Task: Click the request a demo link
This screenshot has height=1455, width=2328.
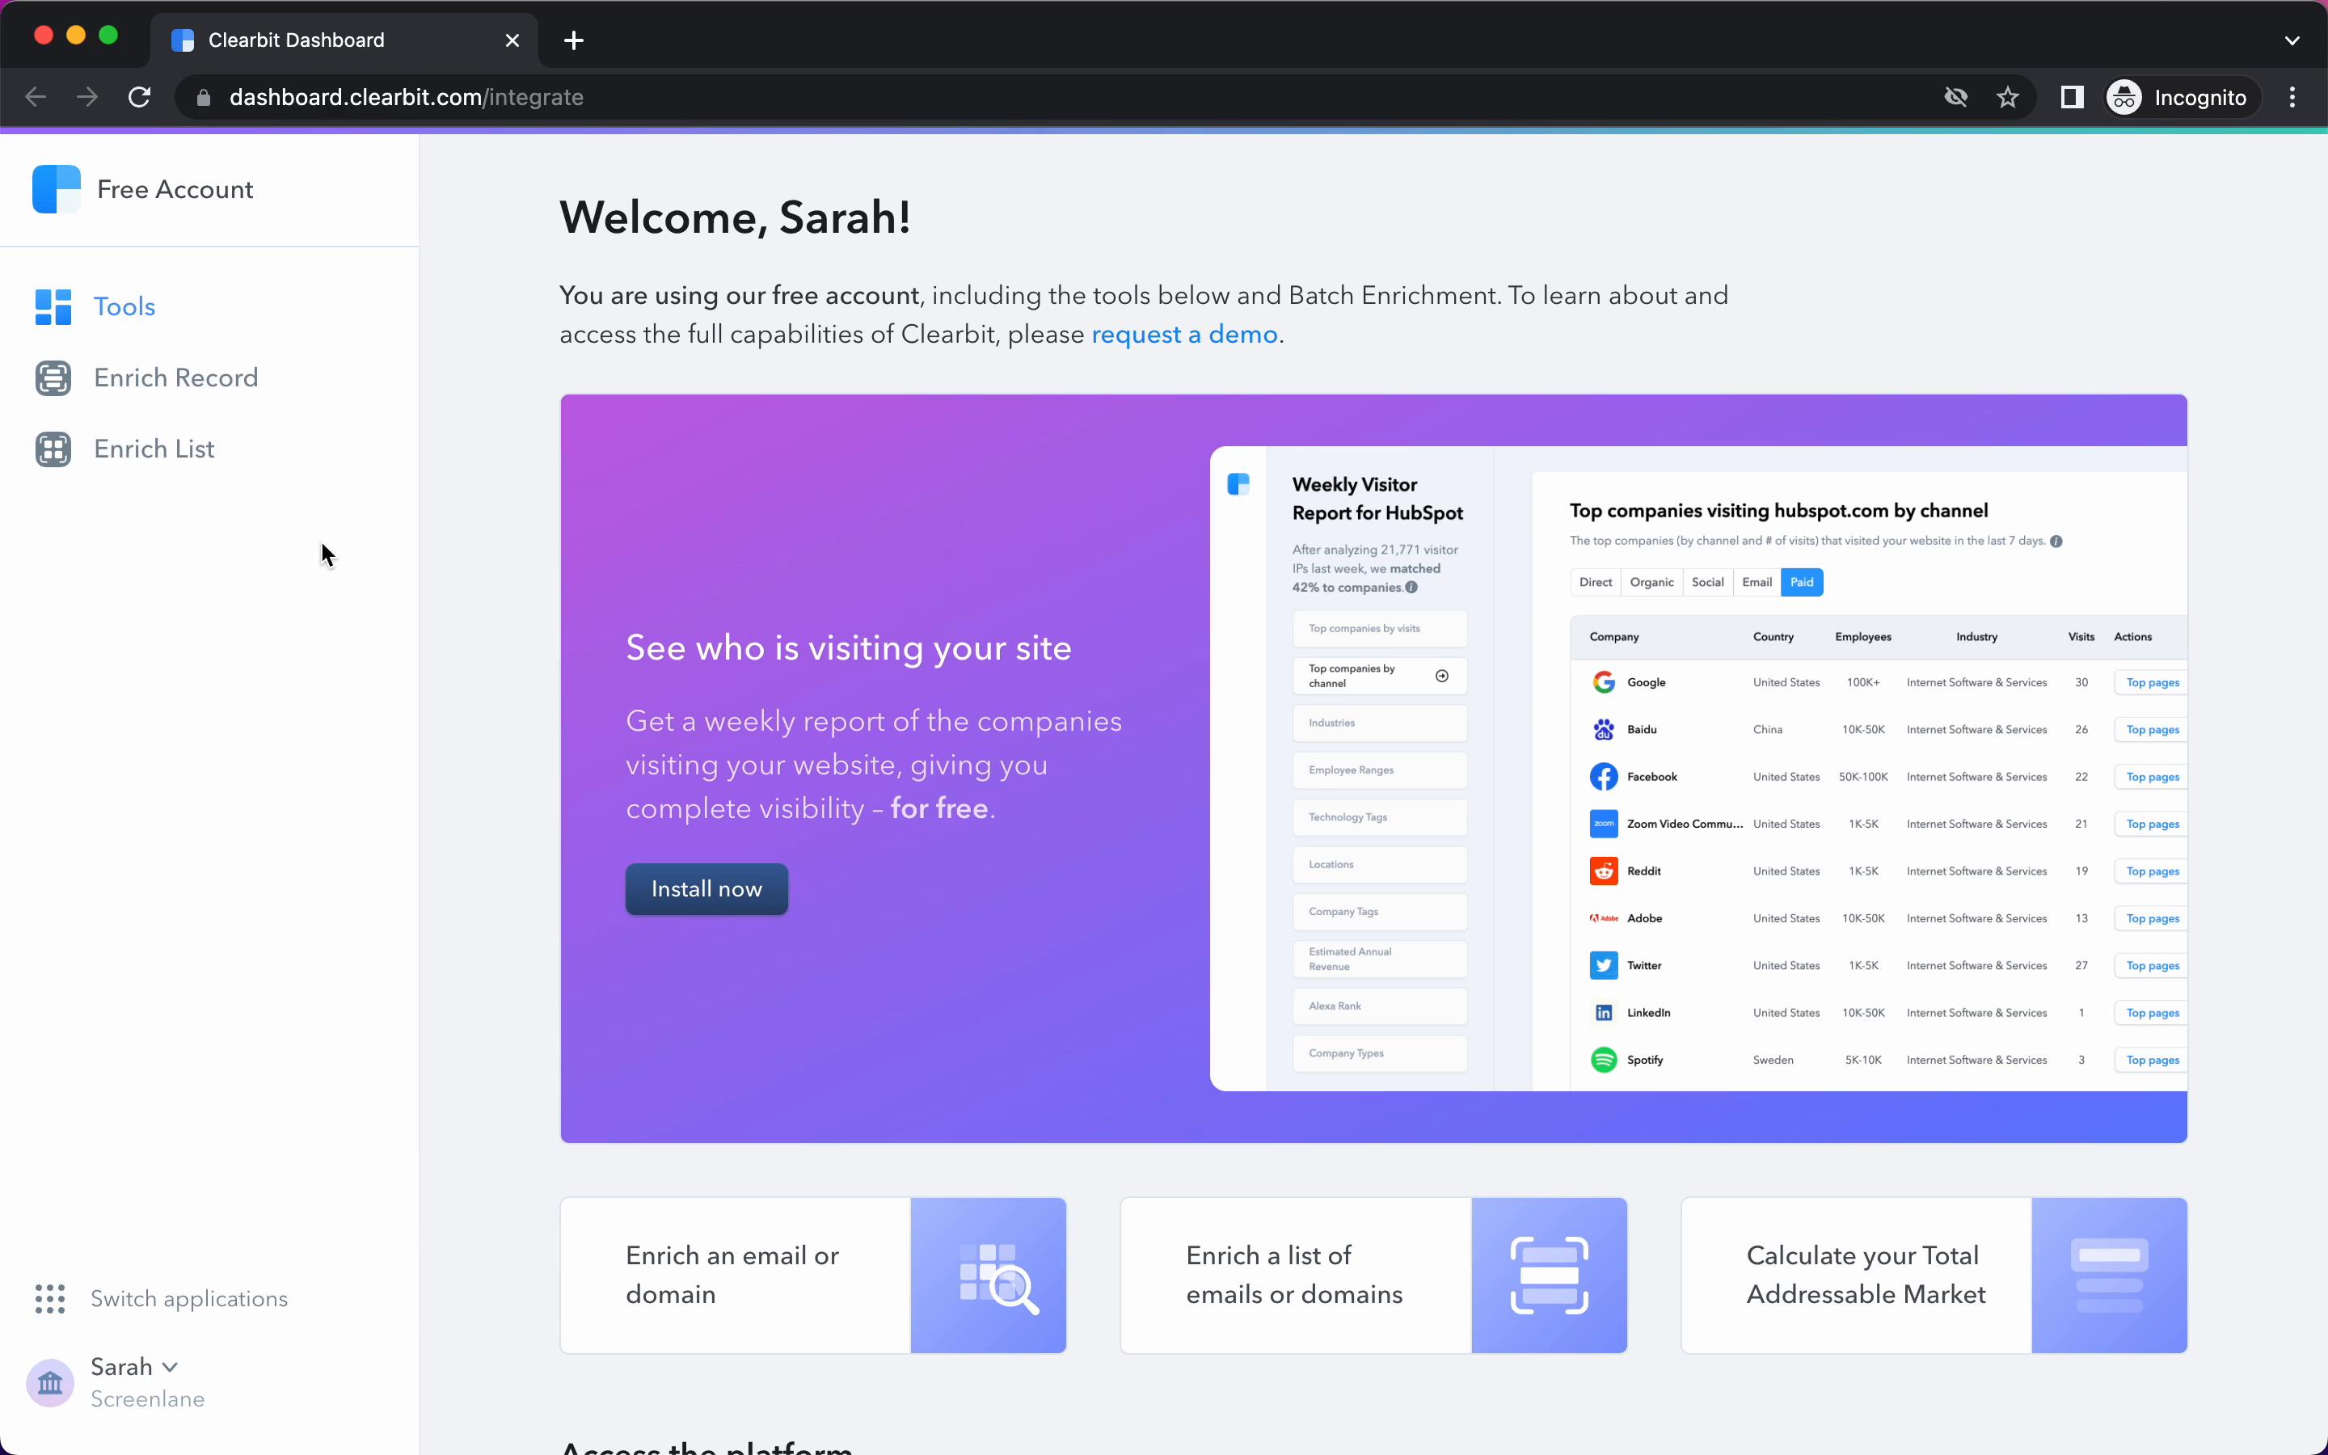Action: (1185, 334)
